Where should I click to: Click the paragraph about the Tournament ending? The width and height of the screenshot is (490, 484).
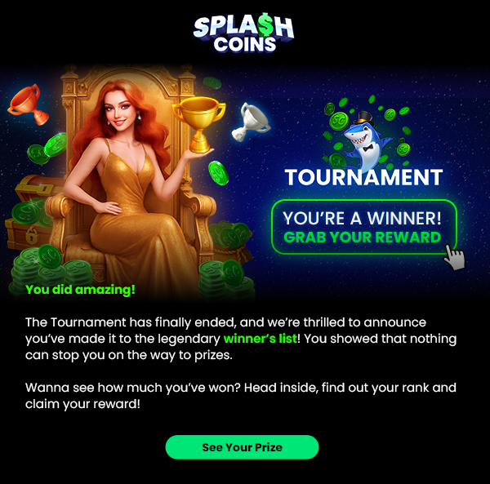click(x=241, y=339)
